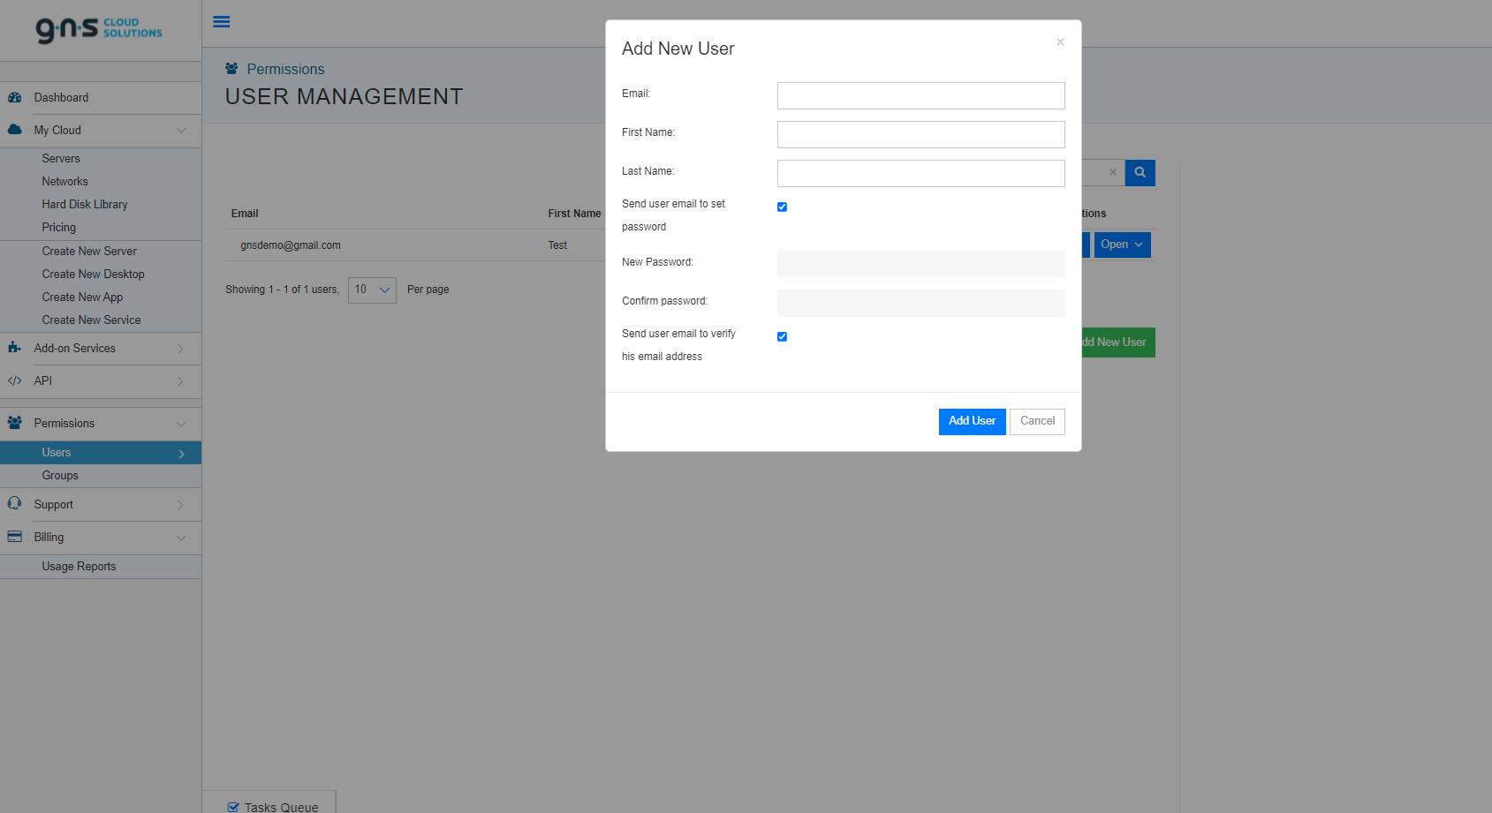Click the Email column header

pos(245,214)
